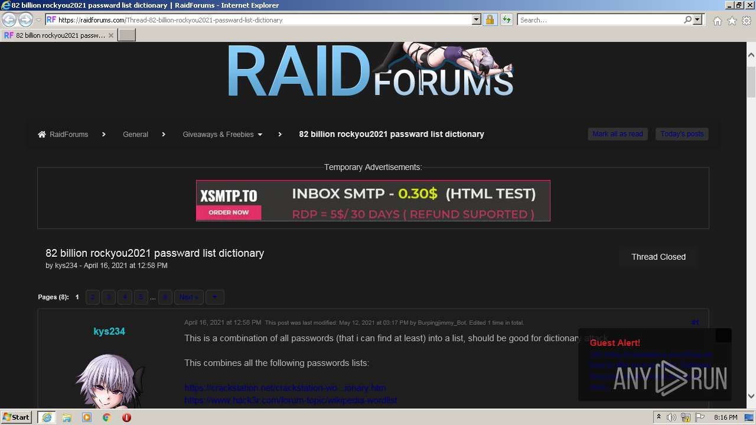This screenshot has height=425, width=756.
Task: Open the media player taskbar icon
Action: click(x=87, y=417)
